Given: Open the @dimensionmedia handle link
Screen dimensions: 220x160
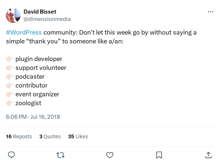Looking at the screenshot, I should pyautogui.click(x=47, y=19).
